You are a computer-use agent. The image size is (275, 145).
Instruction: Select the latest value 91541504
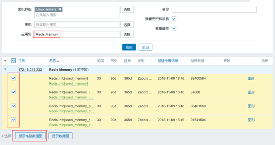198,120
